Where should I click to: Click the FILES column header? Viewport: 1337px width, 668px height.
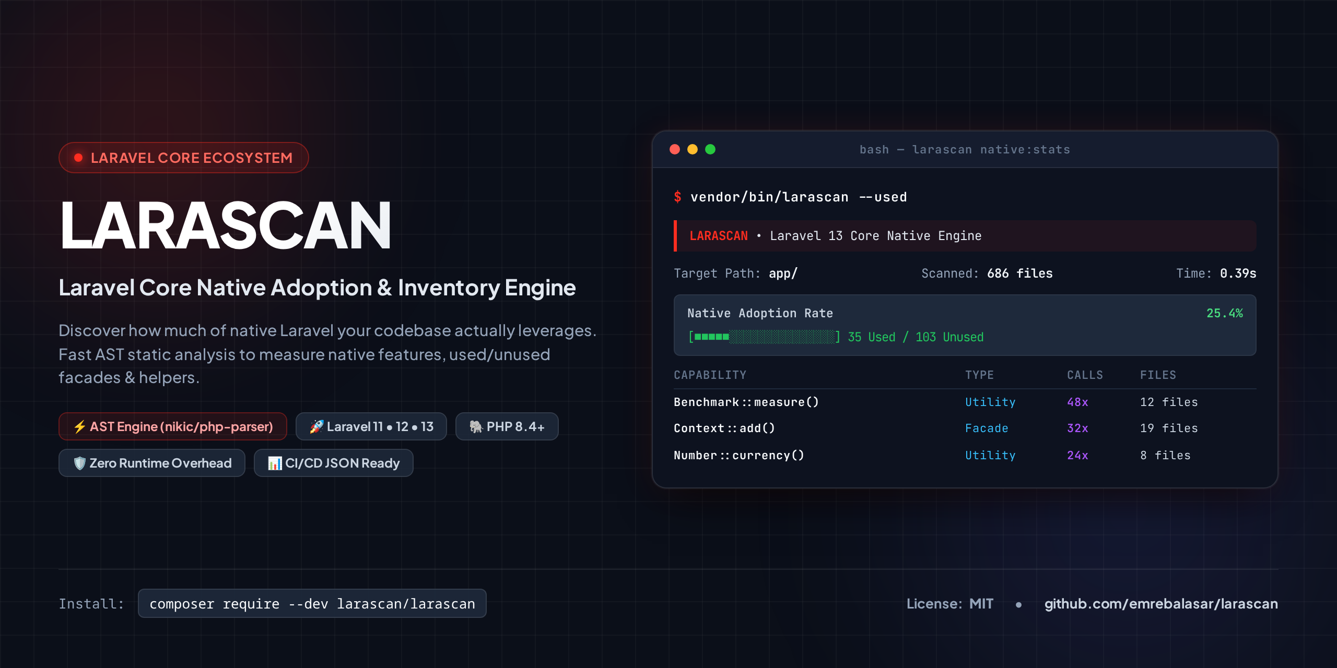(x=1158, y=375)
